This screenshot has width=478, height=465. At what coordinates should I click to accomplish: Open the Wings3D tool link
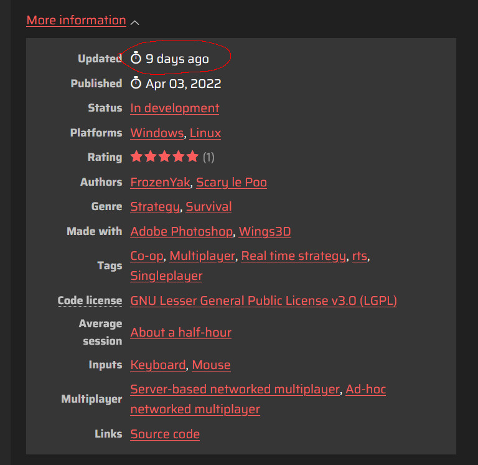tap(265, 231)
